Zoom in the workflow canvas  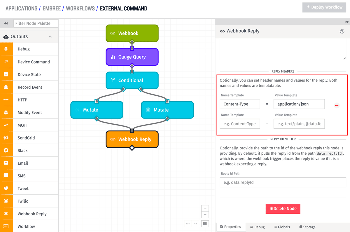205,208
